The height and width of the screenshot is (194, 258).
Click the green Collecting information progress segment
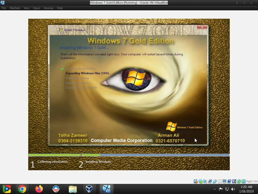(54, 155)
